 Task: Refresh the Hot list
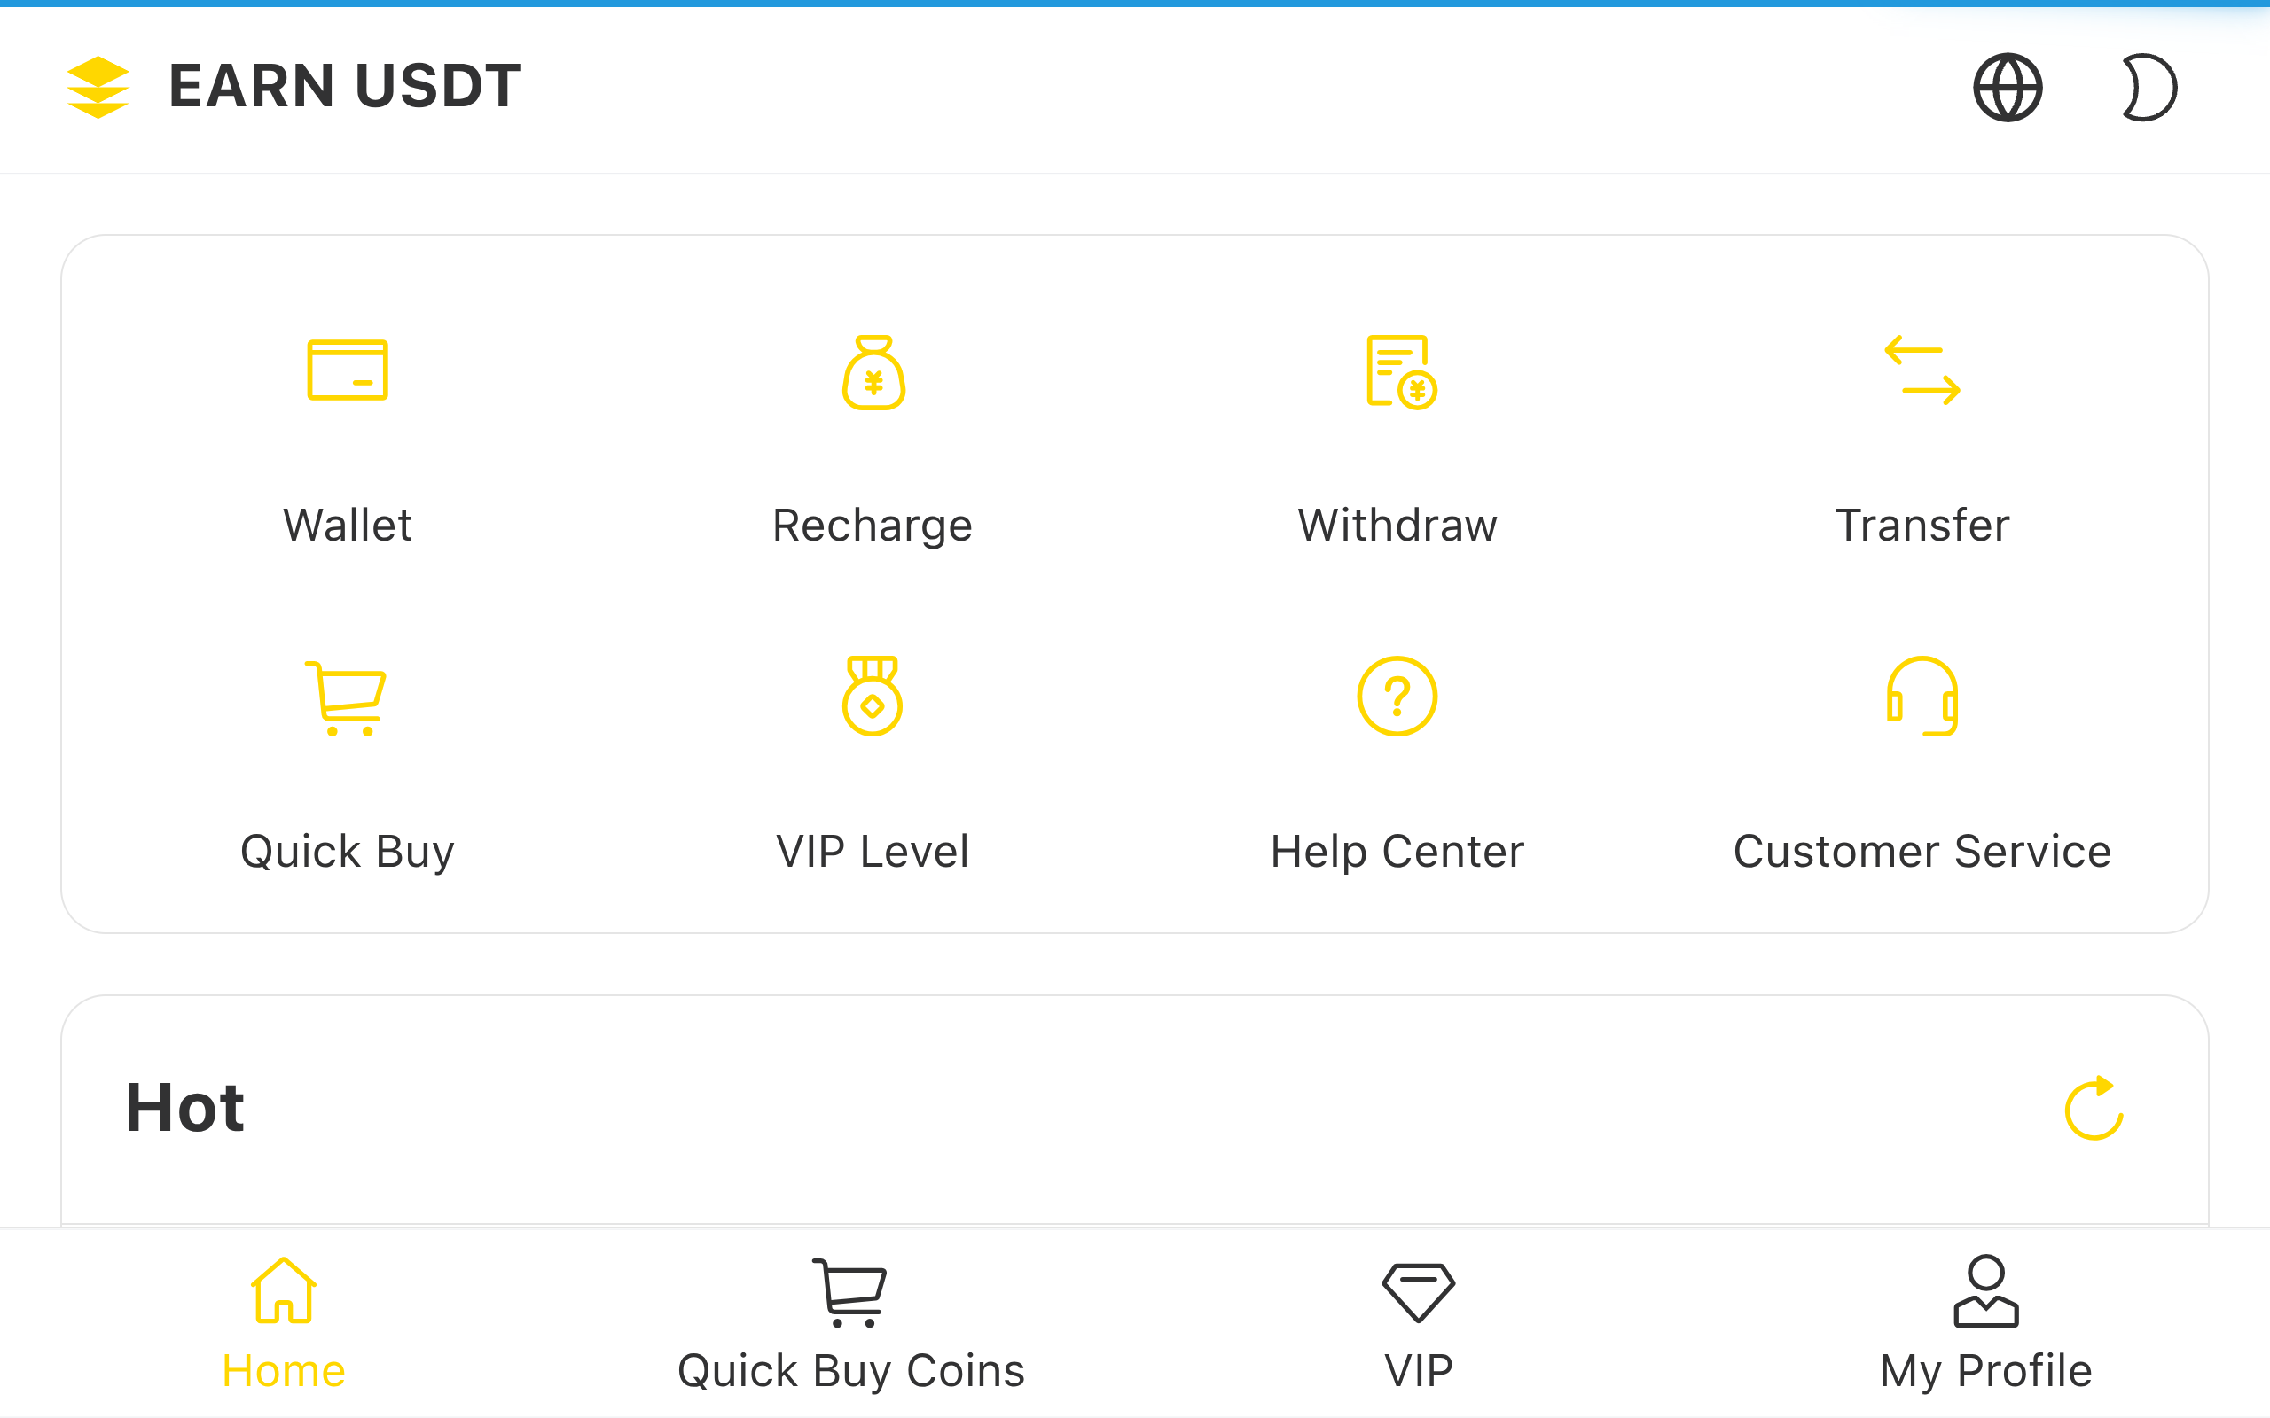pyautogui.click(x=2094, y=1108)
